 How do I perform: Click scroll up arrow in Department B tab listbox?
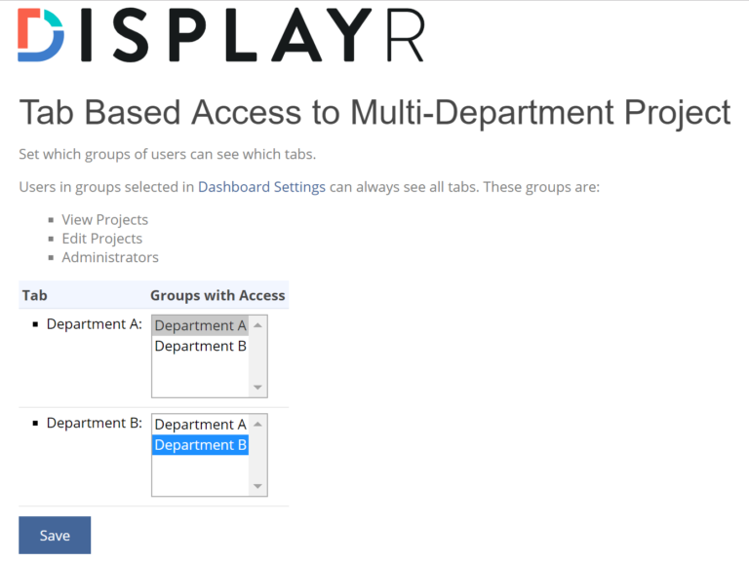click(257, 424)
